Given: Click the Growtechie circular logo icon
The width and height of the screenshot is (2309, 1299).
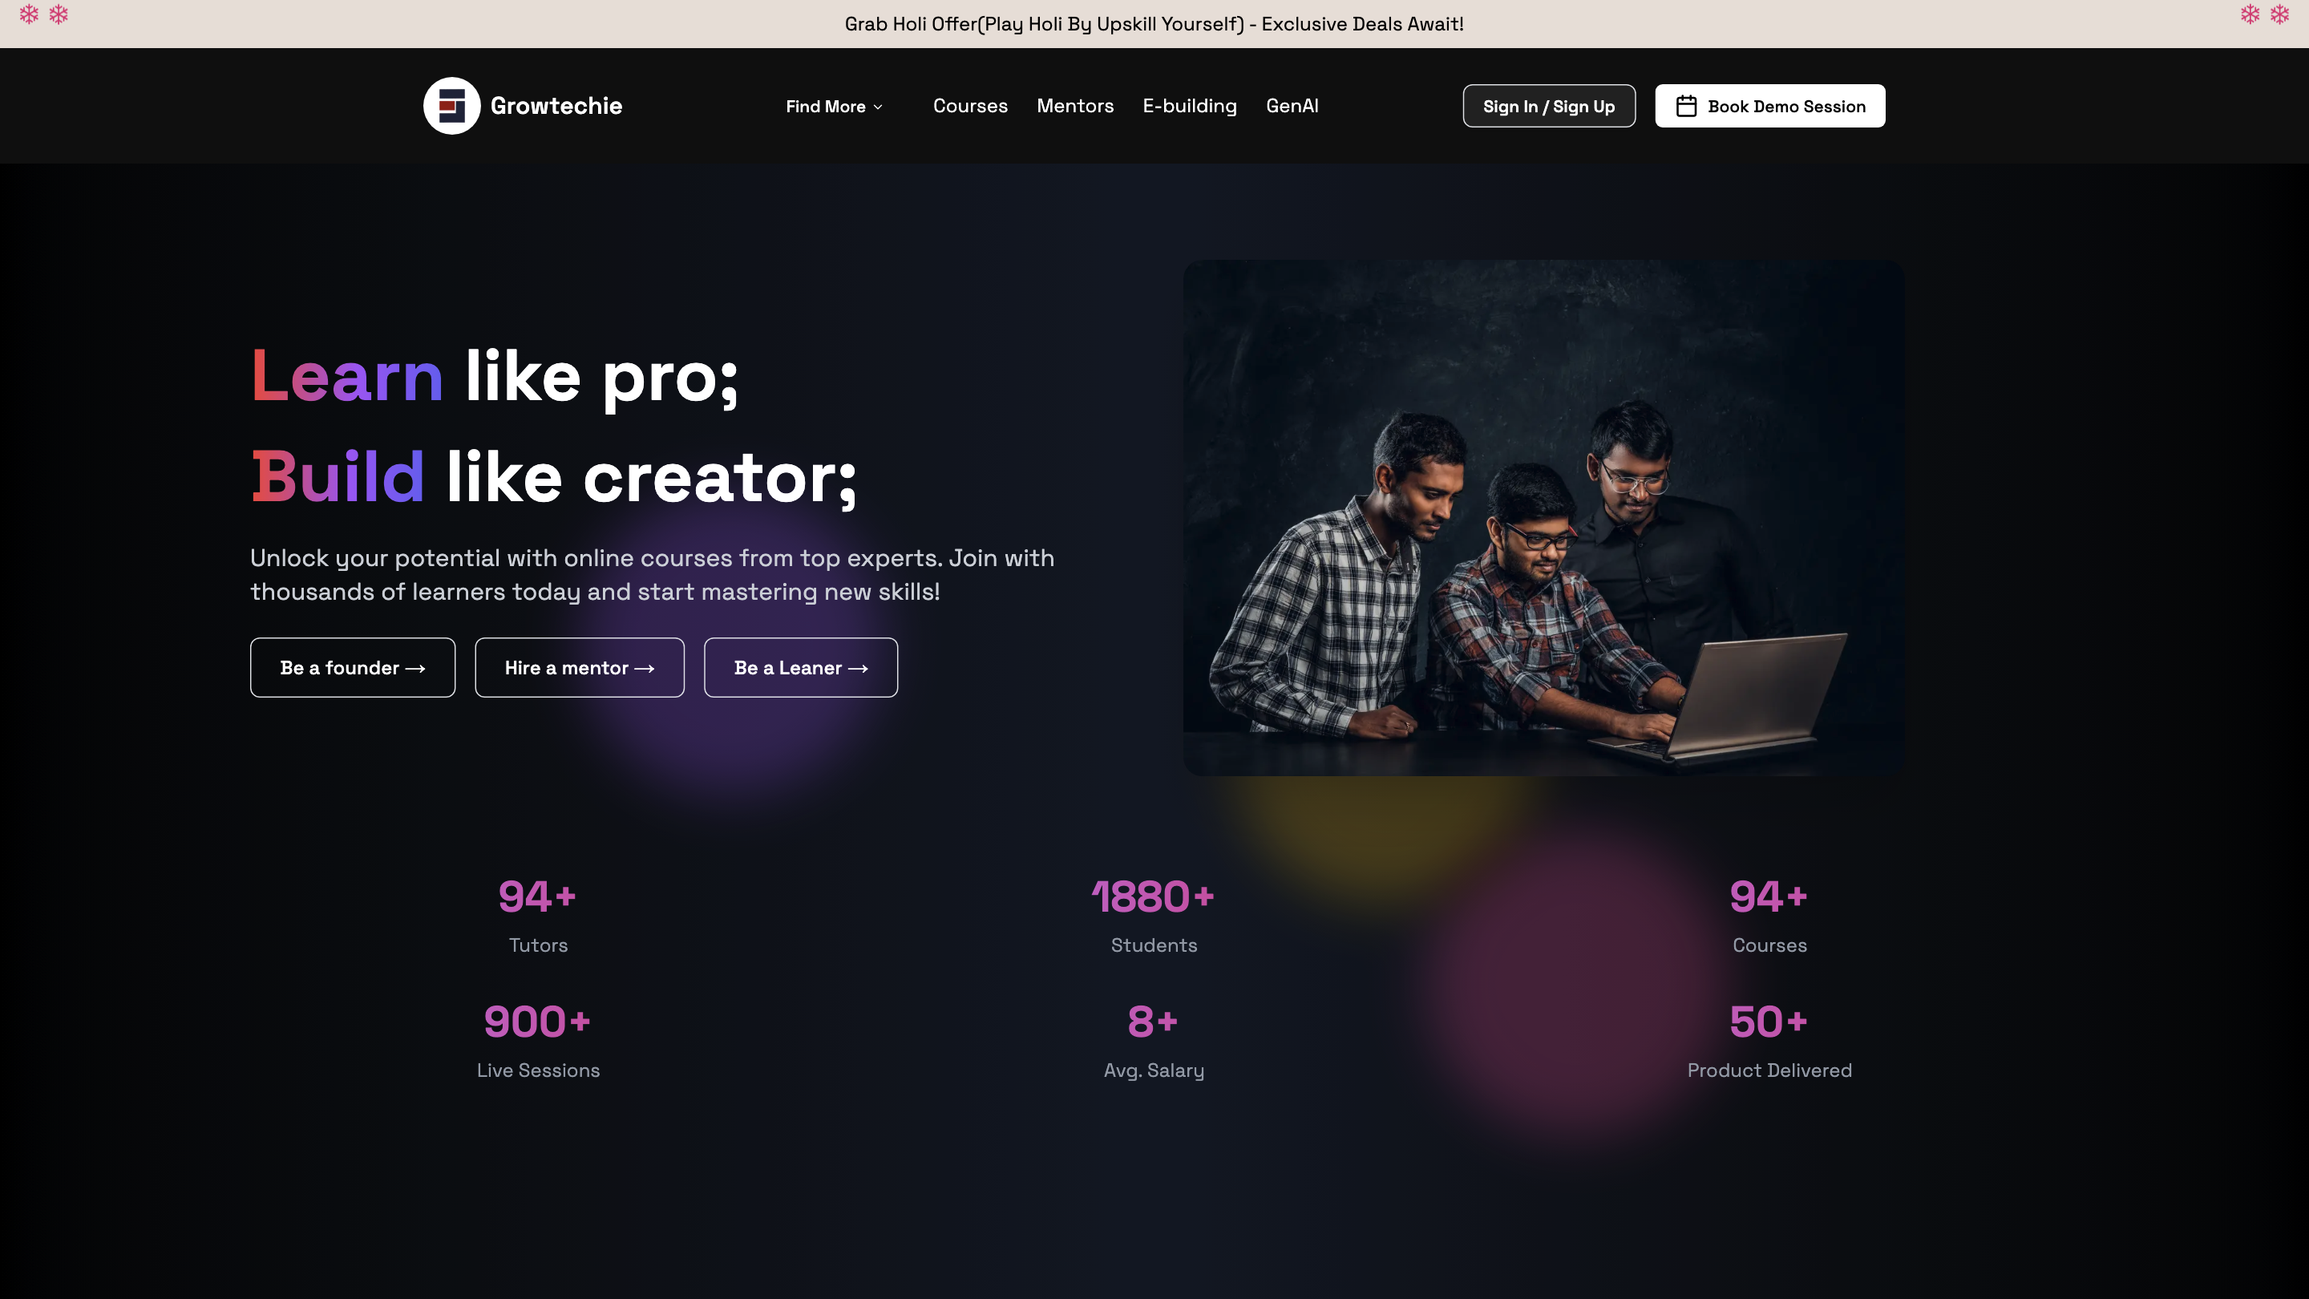Looking at the screenshot, I should tap(451, 106).
